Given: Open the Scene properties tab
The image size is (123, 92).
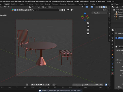Looking at the screenshot, I should (112, 47).
